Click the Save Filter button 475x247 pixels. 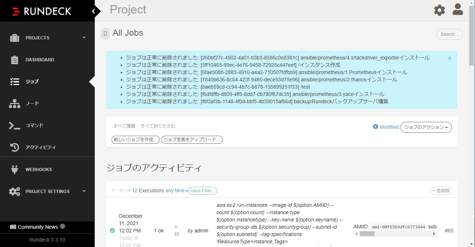(203, 191)
